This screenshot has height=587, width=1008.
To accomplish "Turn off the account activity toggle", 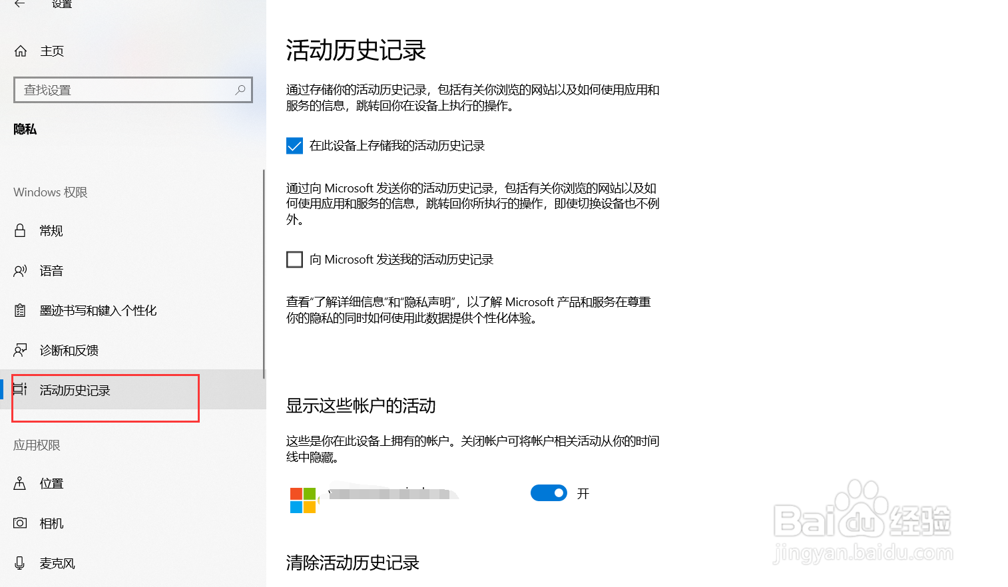I will click(x=549, y=492).
